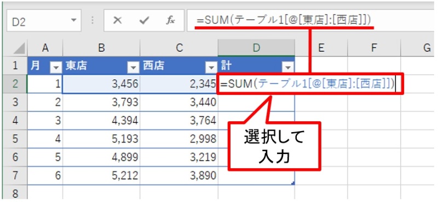This screenshot has width=438, height=202.
Task: Select row 1 header
Action: (15, 66)
